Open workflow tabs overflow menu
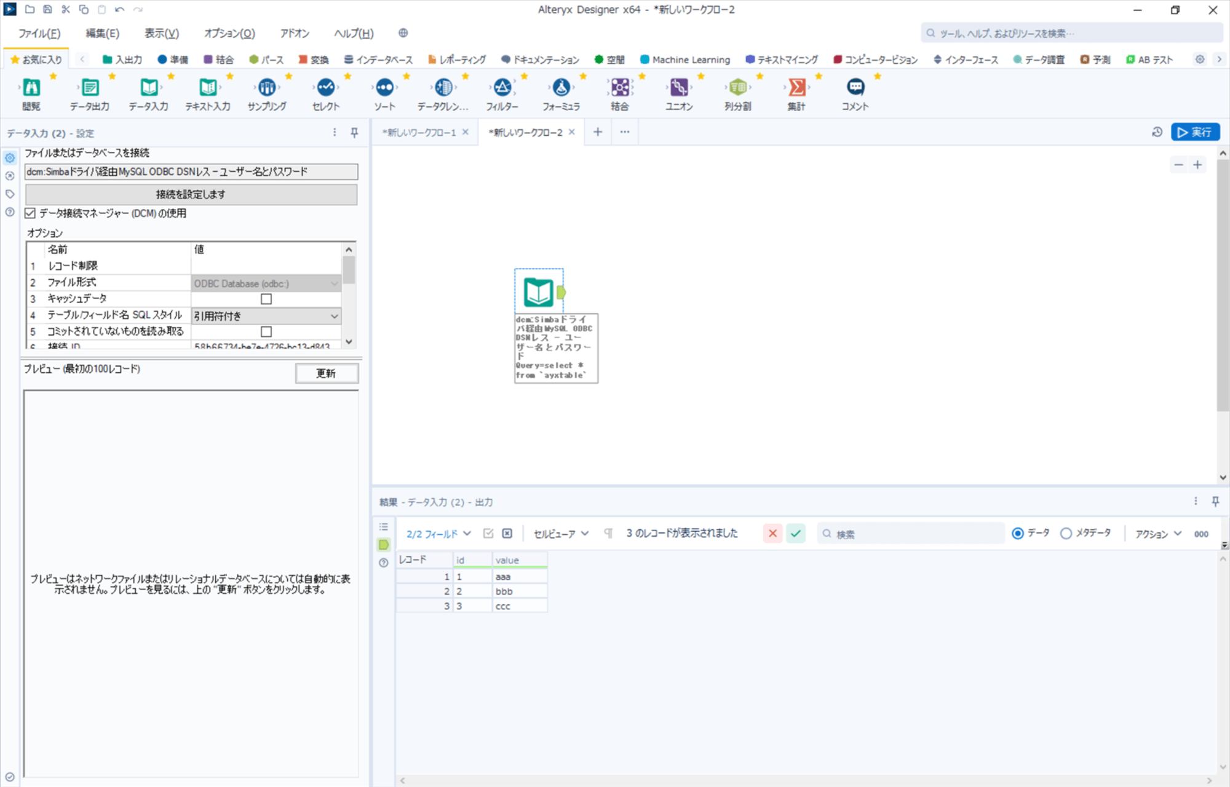 pos(625,132)
